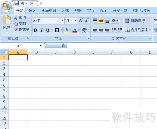Open the 对齐方式 dialog launcher
Image resolution: width=157 pixels, height=129 pixels.
(150, 38)
